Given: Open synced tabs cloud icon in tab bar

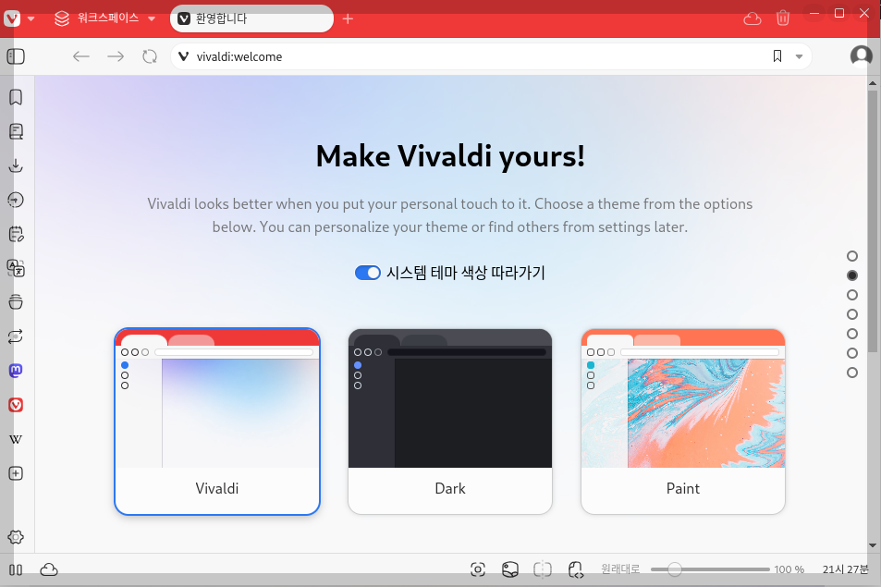Looking at the screenshot, I should 753,18.
